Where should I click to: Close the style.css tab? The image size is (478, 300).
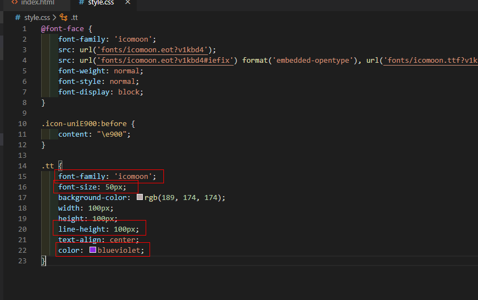point(128,2)
